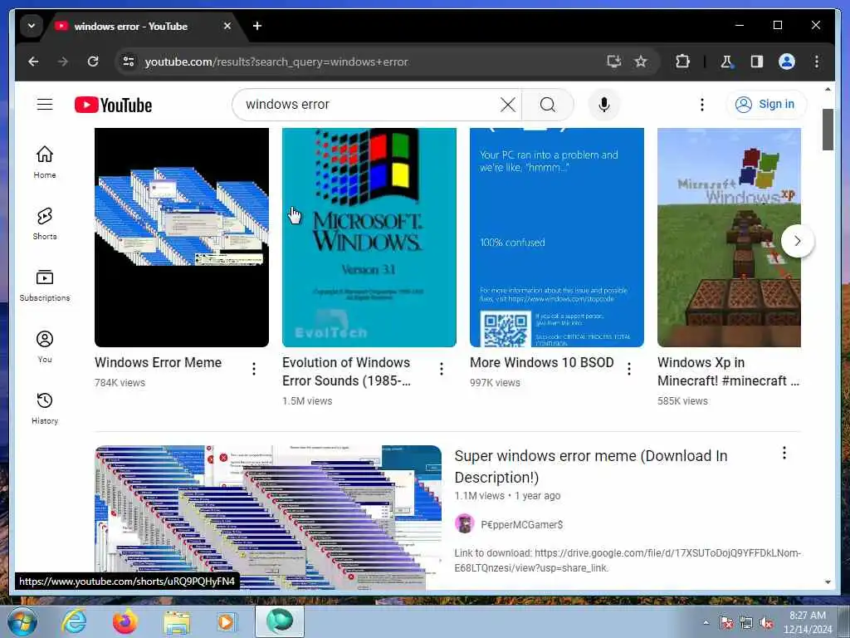Close the windows error - YouTube tab

(x=227, y=26)
